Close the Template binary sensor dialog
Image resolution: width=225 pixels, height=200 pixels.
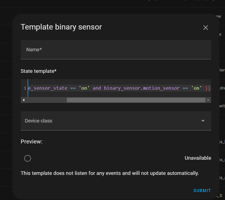click(x=205, y=28)
